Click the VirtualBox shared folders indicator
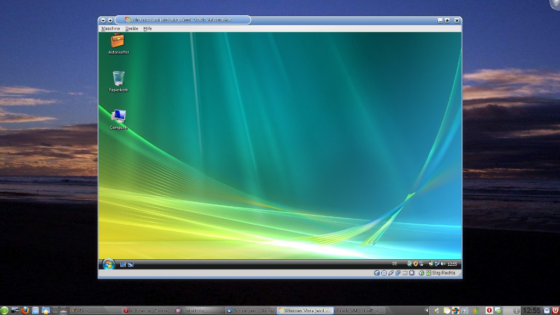Screen dimensions: 560x315 pos(405,273)
